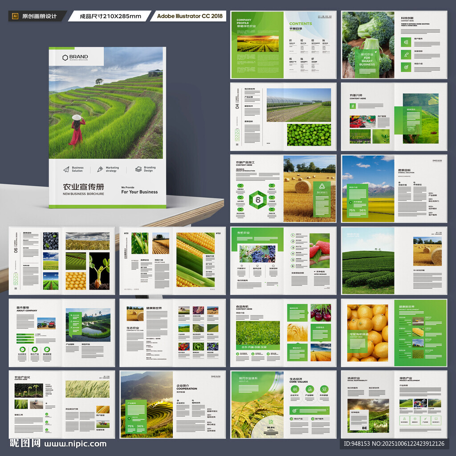The height and width of the screenshot is (456, 456).
Task: Click the bar chart icon above 96.8%
Action: click(x=271, y=421)
